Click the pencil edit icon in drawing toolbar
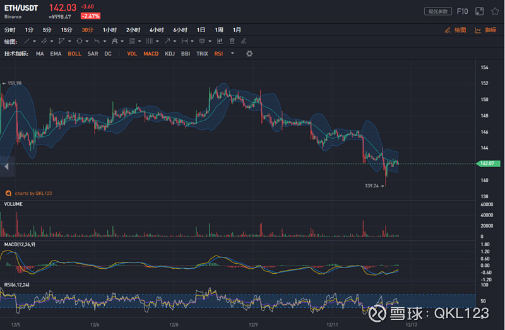Viewport: 505px width, 330px height. [x=244, y=41]
